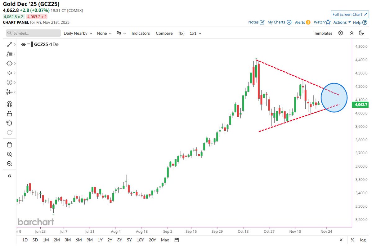Click the 4,062.8 x 2 bid quote
The height and width of the screenshot is (247, 372).
click(x=14, y=17)
